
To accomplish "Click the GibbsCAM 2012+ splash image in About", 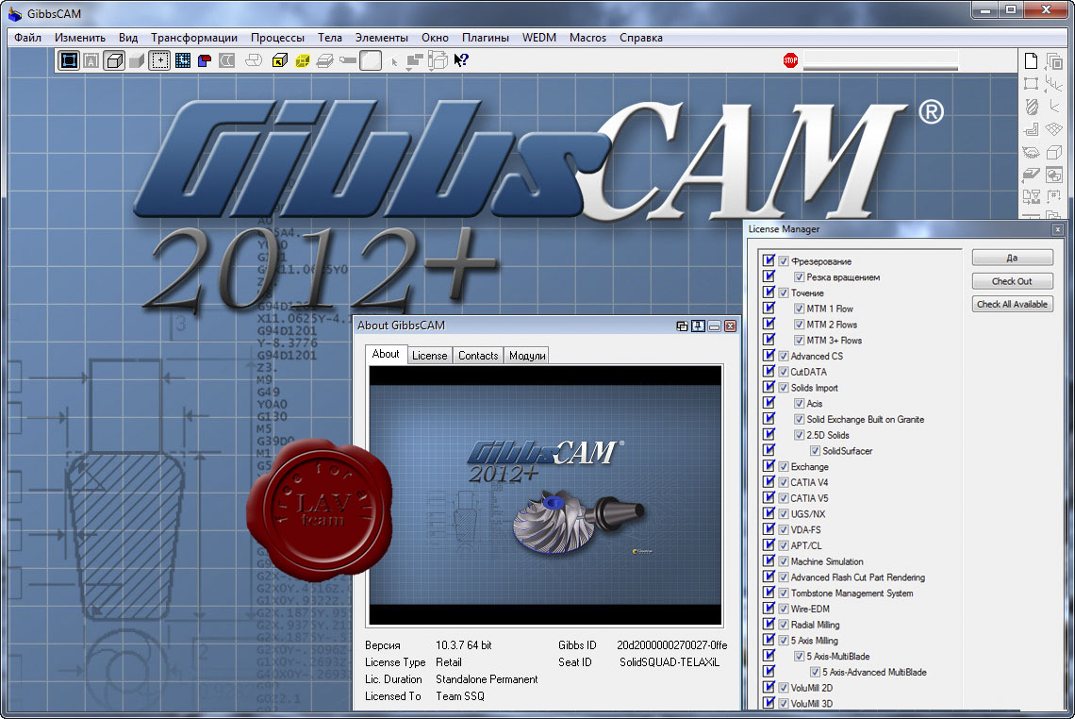I will (545, 495).
